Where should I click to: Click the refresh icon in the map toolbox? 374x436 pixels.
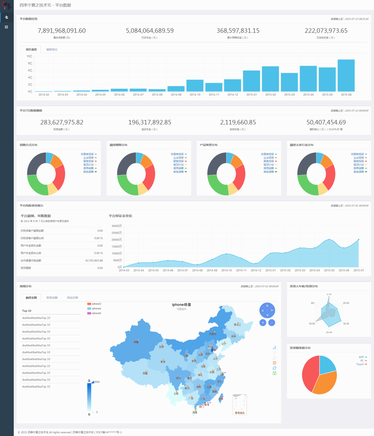point(275,368)
